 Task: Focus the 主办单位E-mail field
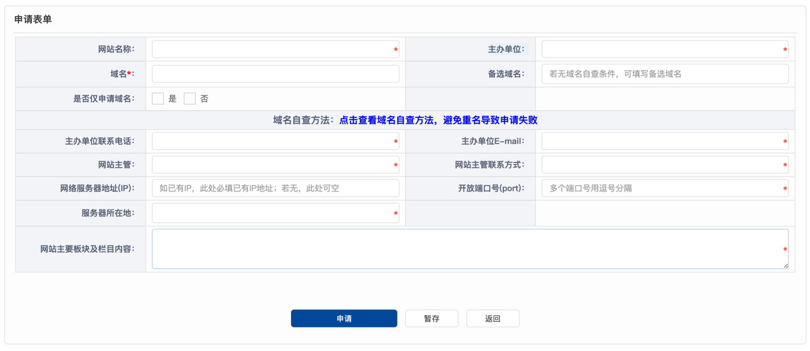[664, 141]
